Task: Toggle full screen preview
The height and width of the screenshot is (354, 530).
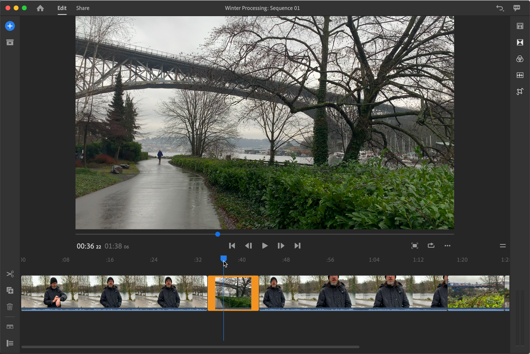Action: coord(414,246)
